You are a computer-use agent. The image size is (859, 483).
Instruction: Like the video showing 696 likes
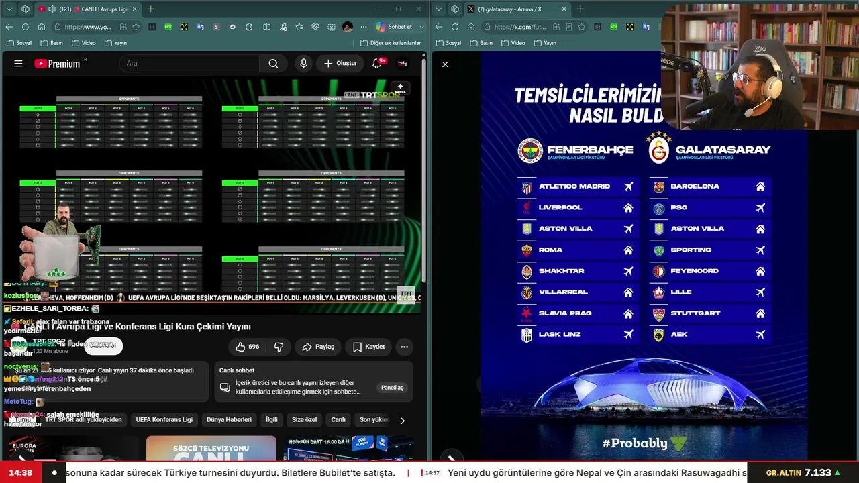247,347
